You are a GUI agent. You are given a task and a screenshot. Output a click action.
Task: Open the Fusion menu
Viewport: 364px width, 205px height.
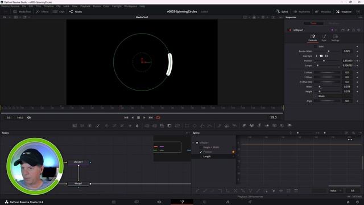click(97, 6)
